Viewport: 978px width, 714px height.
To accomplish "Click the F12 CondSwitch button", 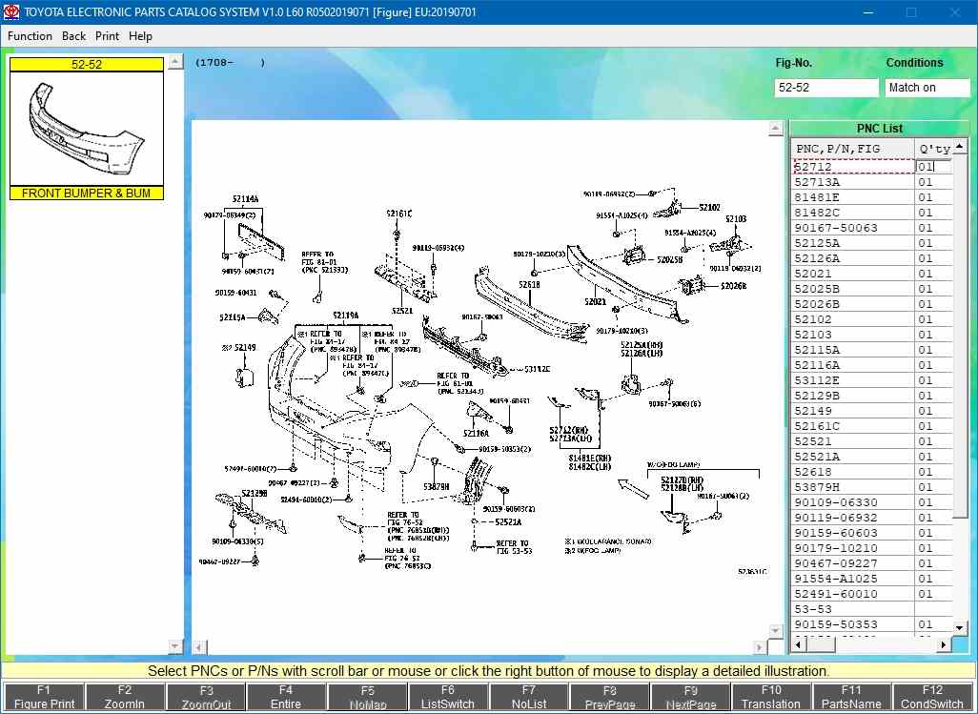I will click(932, 697).
